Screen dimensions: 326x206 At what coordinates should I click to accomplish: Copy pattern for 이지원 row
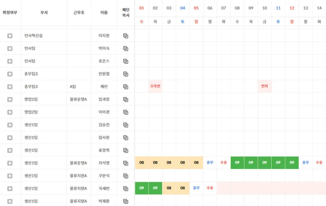tap(126, 36)
